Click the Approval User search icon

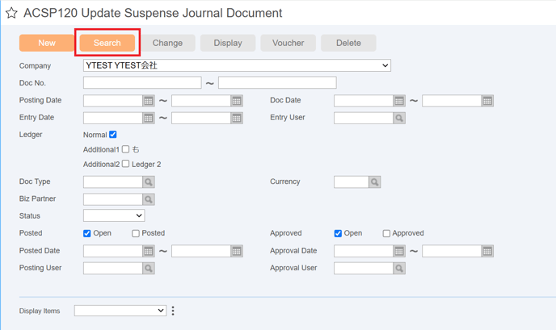coord(399,269)
